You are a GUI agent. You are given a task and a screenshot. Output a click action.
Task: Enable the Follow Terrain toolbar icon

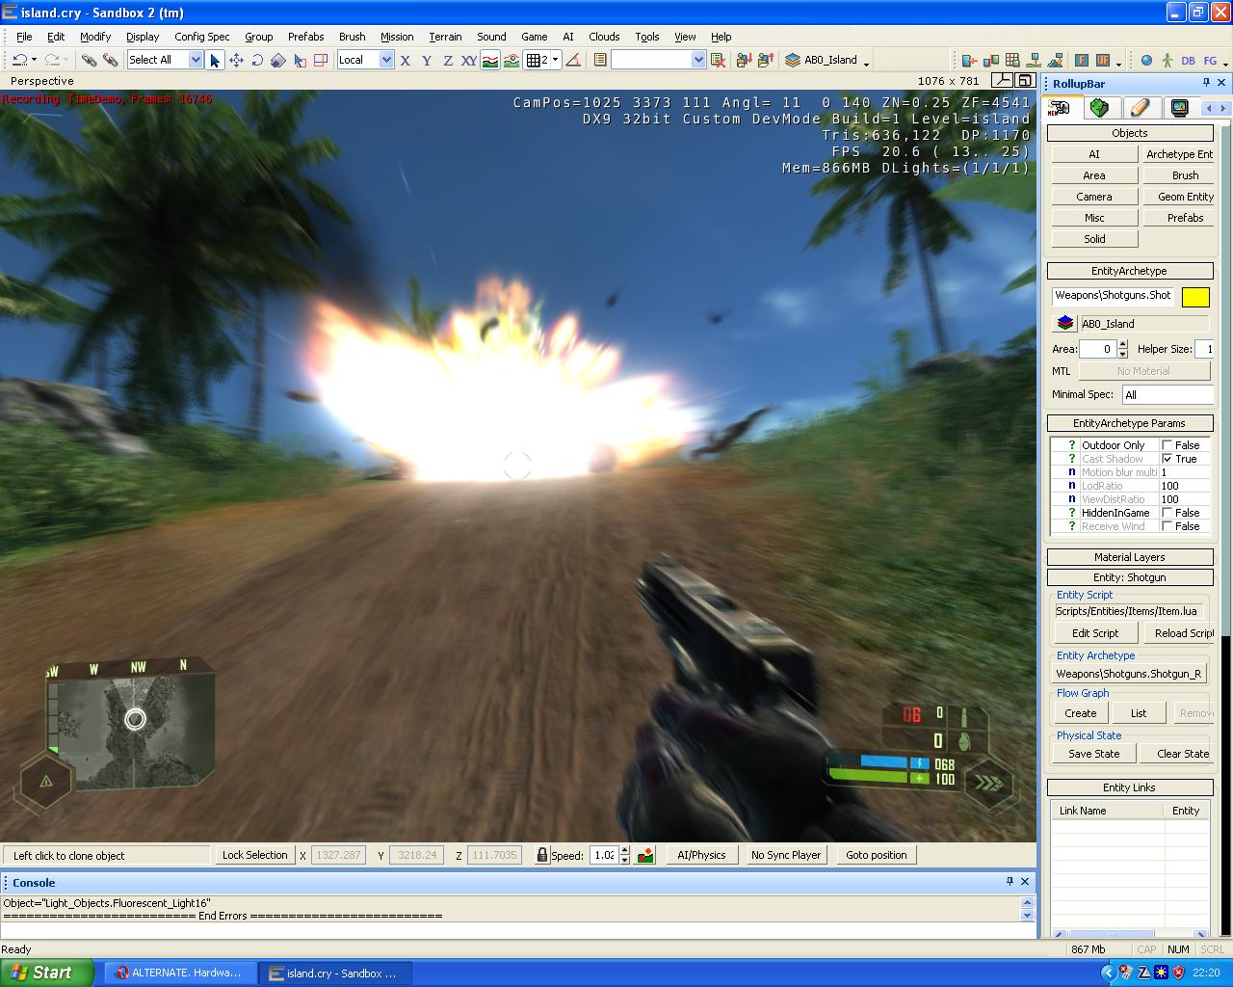490,60
